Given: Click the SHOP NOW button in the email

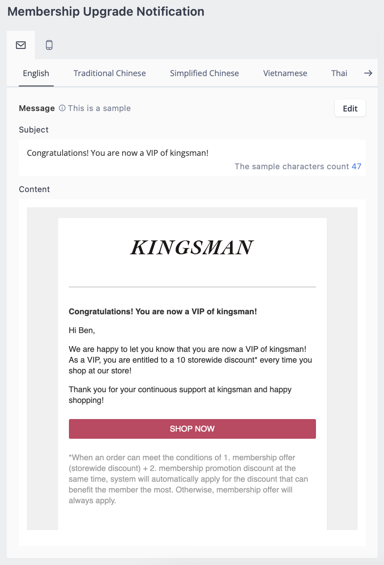Looking at the screenshot, I should pyautogui.click(x=192, y=429).
